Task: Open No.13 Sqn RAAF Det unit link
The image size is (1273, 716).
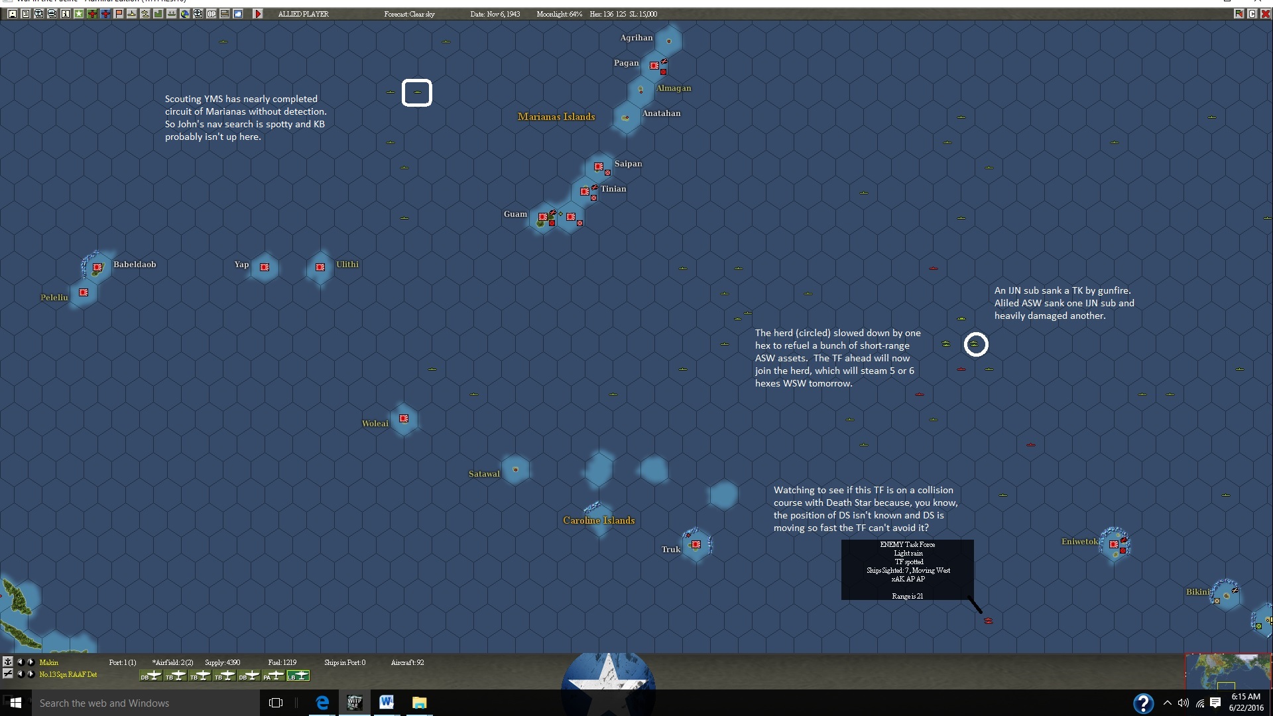Action: pyautogui.click(x=68, y=674)
